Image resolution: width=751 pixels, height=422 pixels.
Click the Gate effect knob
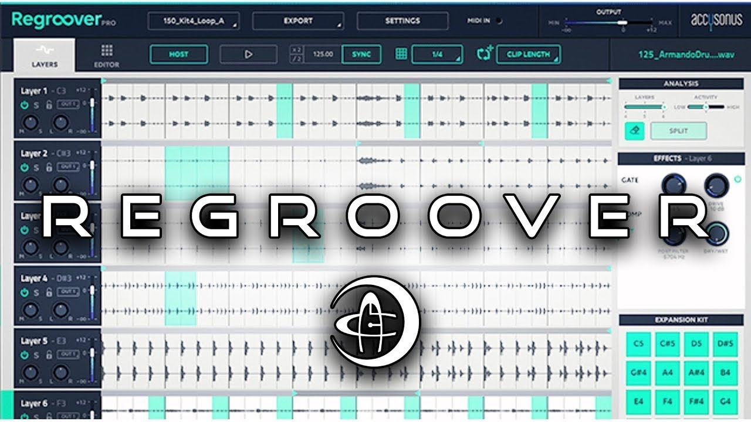coord(674,185)
